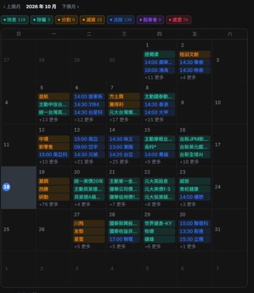The image size is (254, 293).
Task: Show +6 更多 events on October 29
Action: 153,247
